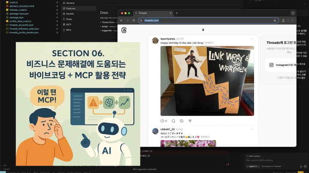
Task: Reply to the Link Wray post comment icon
Action: tap(173, 121)
